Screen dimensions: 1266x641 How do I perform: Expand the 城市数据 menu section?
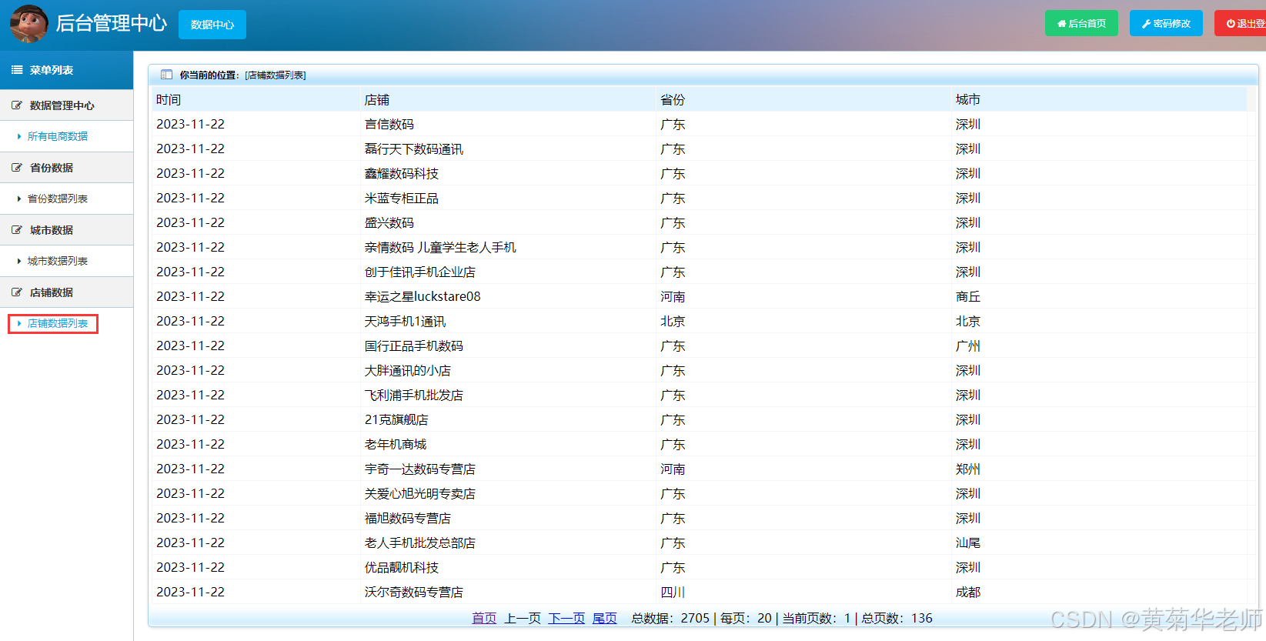click(66, 230)
